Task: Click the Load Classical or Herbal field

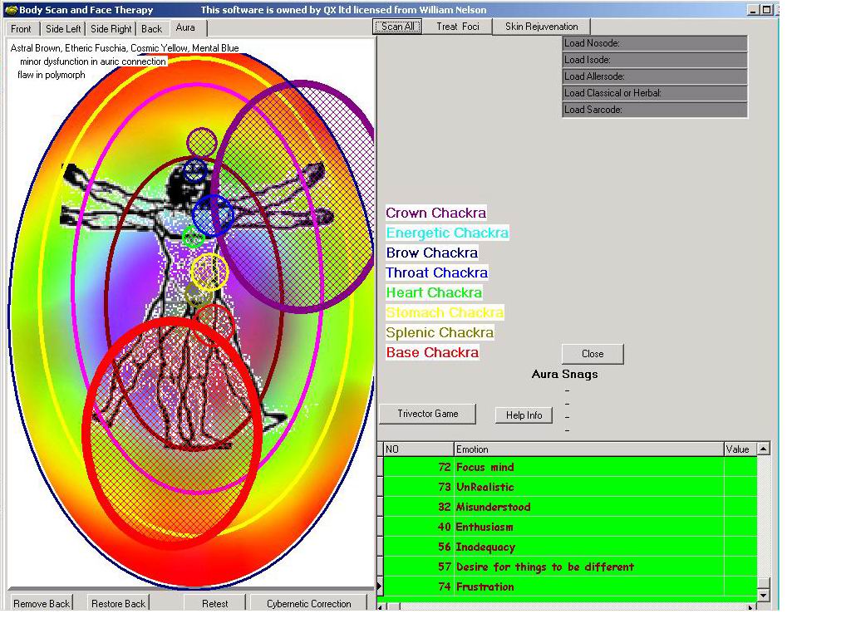Action: click(x=655, y=93)
